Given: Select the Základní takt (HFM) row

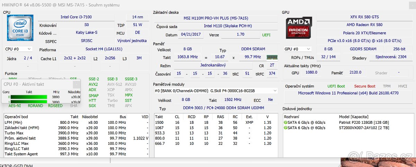Looking at the screenshot, I should (77, 128).
